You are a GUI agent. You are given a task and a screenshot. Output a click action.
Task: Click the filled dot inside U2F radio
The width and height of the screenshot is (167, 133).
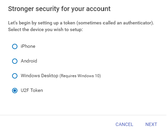click(15, 91)
